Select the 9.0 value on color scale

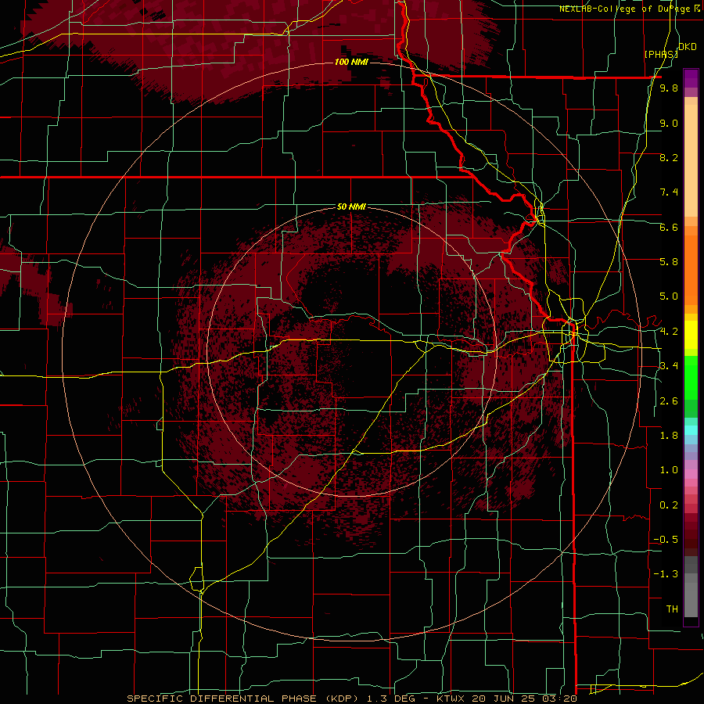(x=669, y=123)
